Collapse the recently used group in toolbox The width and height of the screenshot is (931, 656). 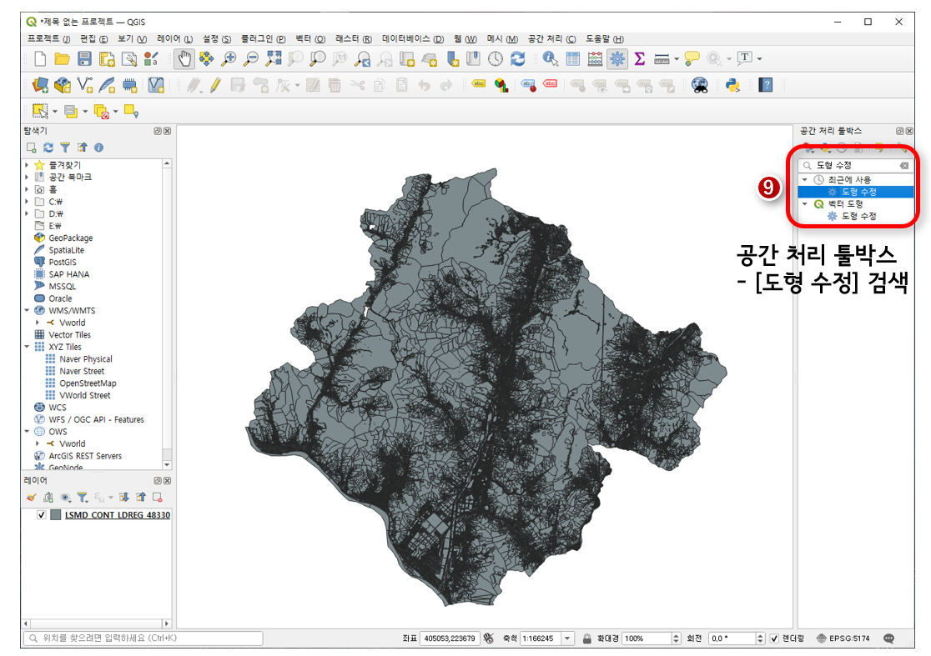[804, 179]
